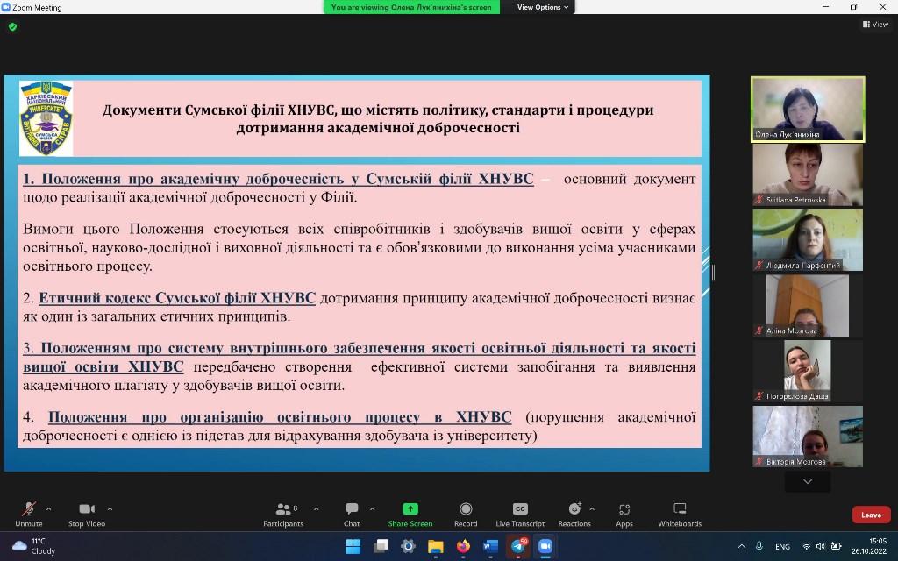
Task: Click the viewing Олена Лук'янихіна's screen banner
Action: click(411, 7)
